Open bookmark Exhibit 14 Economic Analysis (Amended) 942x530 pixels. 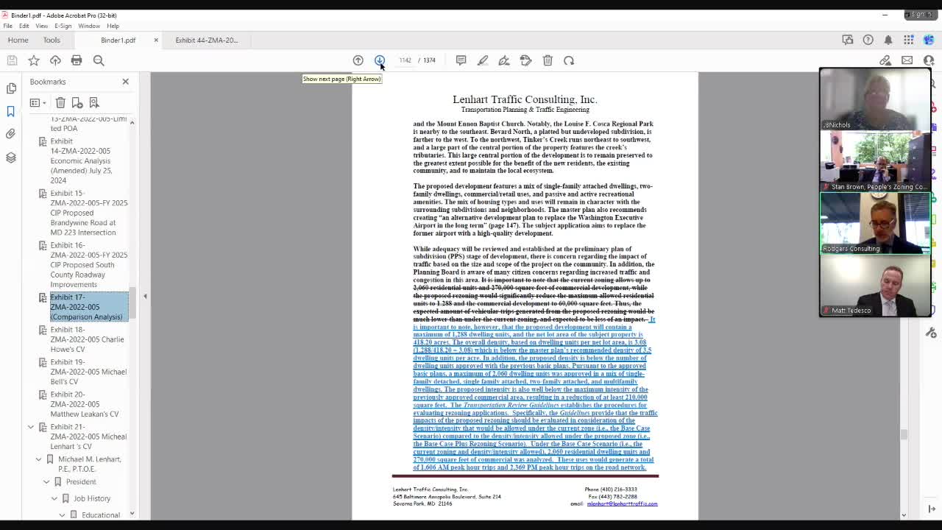[81, 160]
